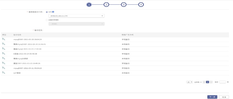Click MySQL icon in 12T重删 row

(x=4, y=73)
